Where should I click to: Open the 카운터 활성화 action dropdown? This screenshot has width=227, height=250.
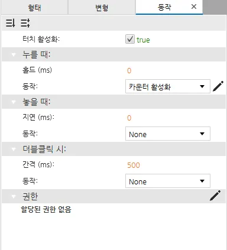coord(168,86)
